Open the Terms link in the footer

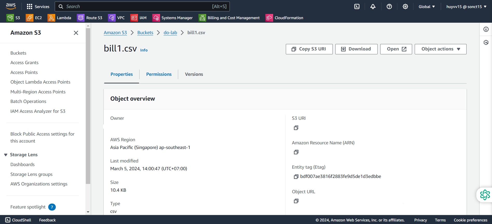tap(440, 220)
